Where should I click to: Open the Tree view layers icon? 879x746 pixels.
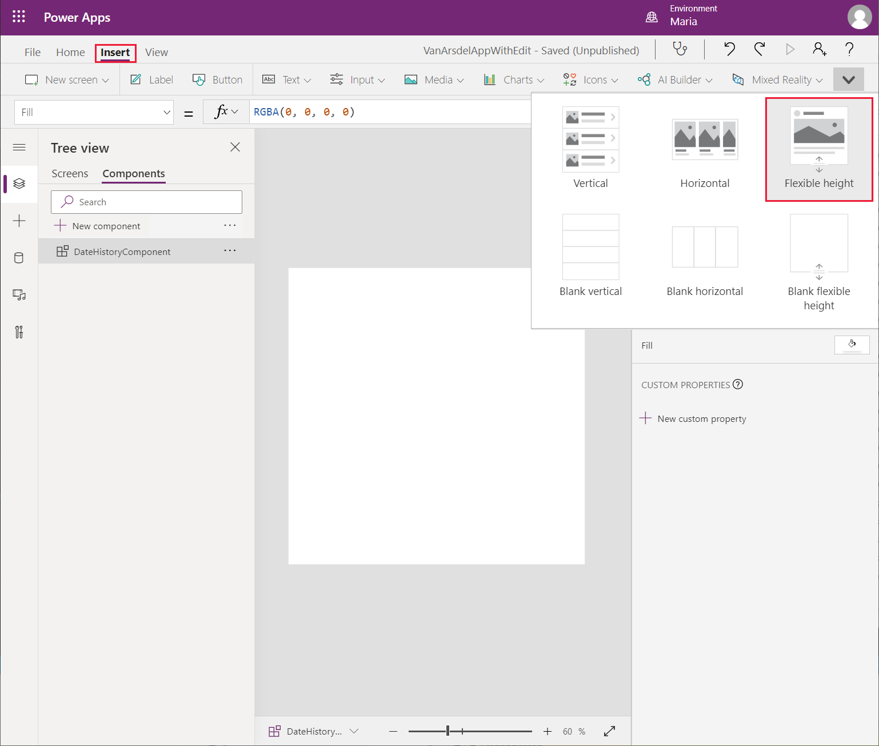(x=19, y=183)
